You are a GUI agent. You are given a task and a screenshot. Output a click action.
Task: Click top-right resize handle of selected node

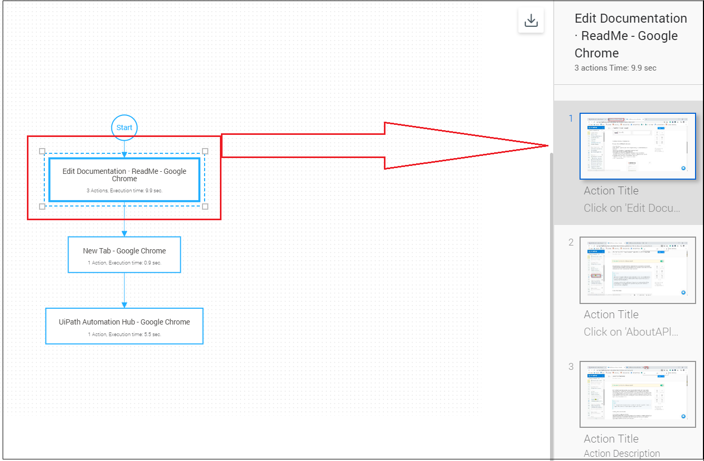(x=205, y=151)
